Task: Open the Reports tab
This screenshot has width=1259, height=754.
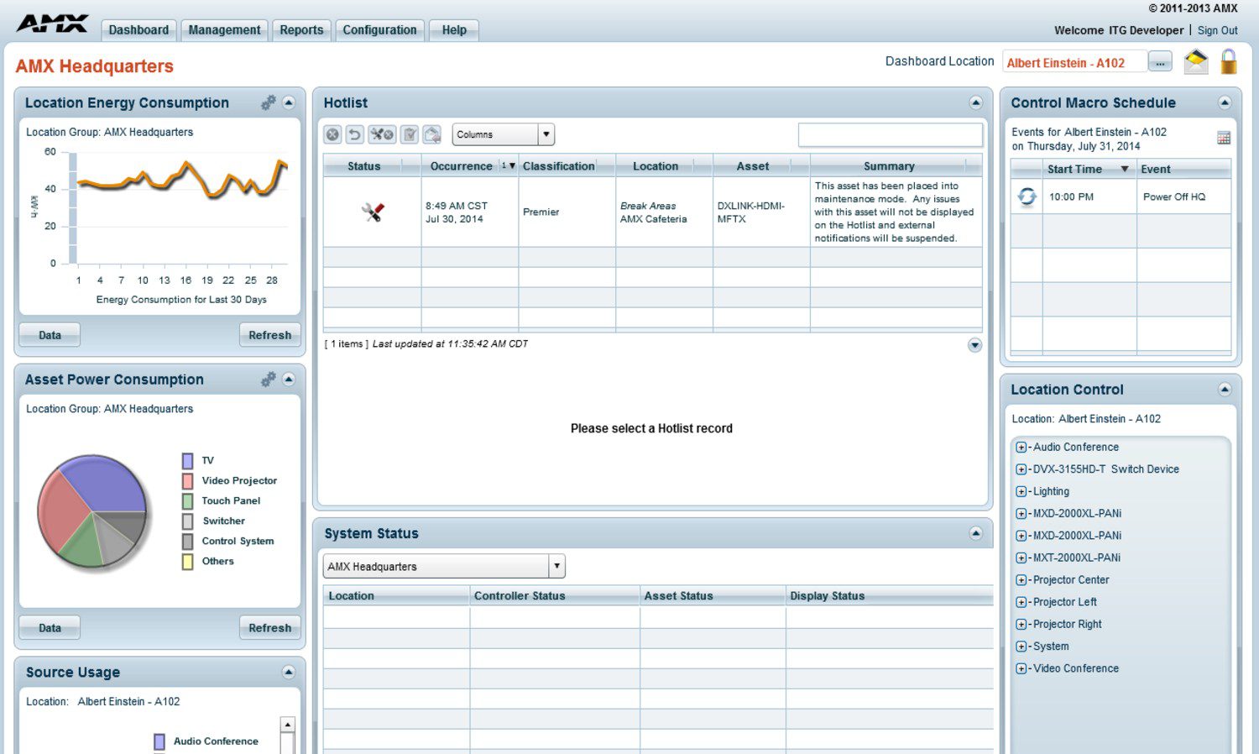Action: (x=301, y=30)
